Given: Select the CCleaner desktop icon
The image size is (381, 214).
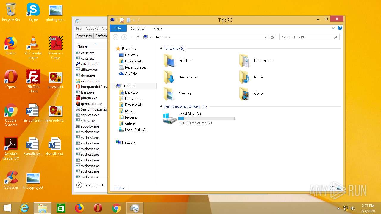Looking at the screenshot, I should pyautogui.click(x=11, y=180).
